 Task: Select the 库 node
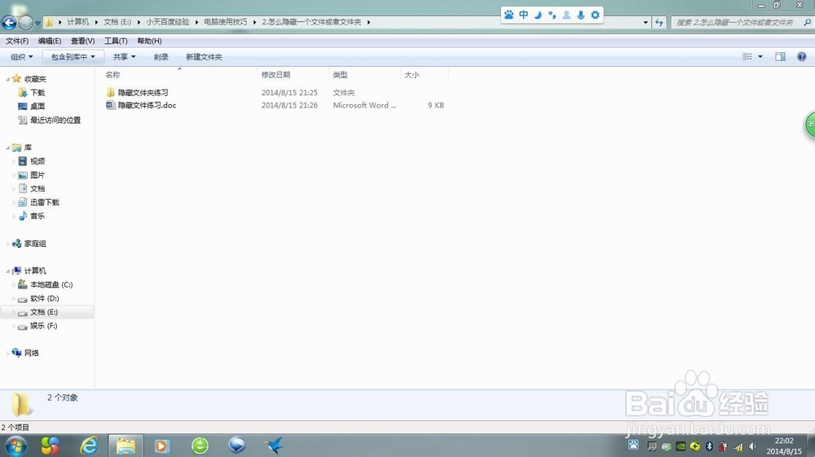(x=28, y=147)
